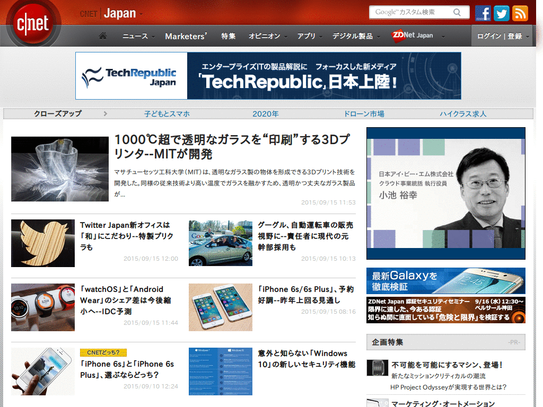543x407 pixels.
Task: Open CNET's Facebook page icon
Action: pos(483,12)
